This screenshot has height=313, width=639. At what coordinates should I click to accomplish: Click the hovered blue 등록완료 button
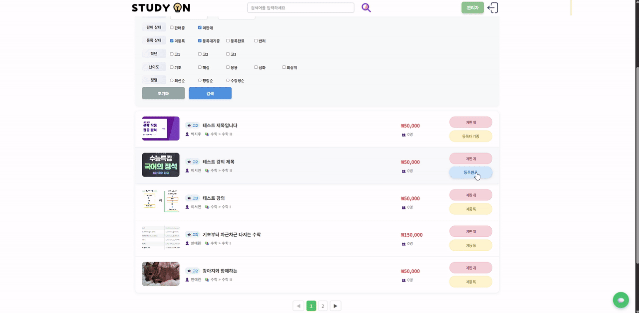point(471,172)
